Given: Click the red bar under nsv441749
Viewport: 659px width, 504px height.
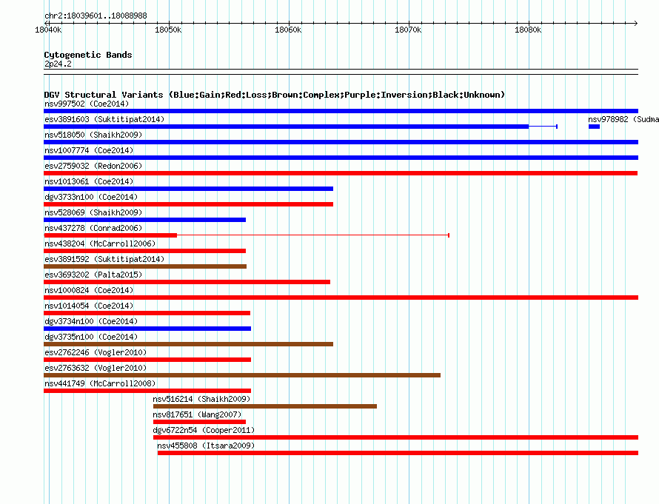Looking at the screenshot, I should pos(147,391).
